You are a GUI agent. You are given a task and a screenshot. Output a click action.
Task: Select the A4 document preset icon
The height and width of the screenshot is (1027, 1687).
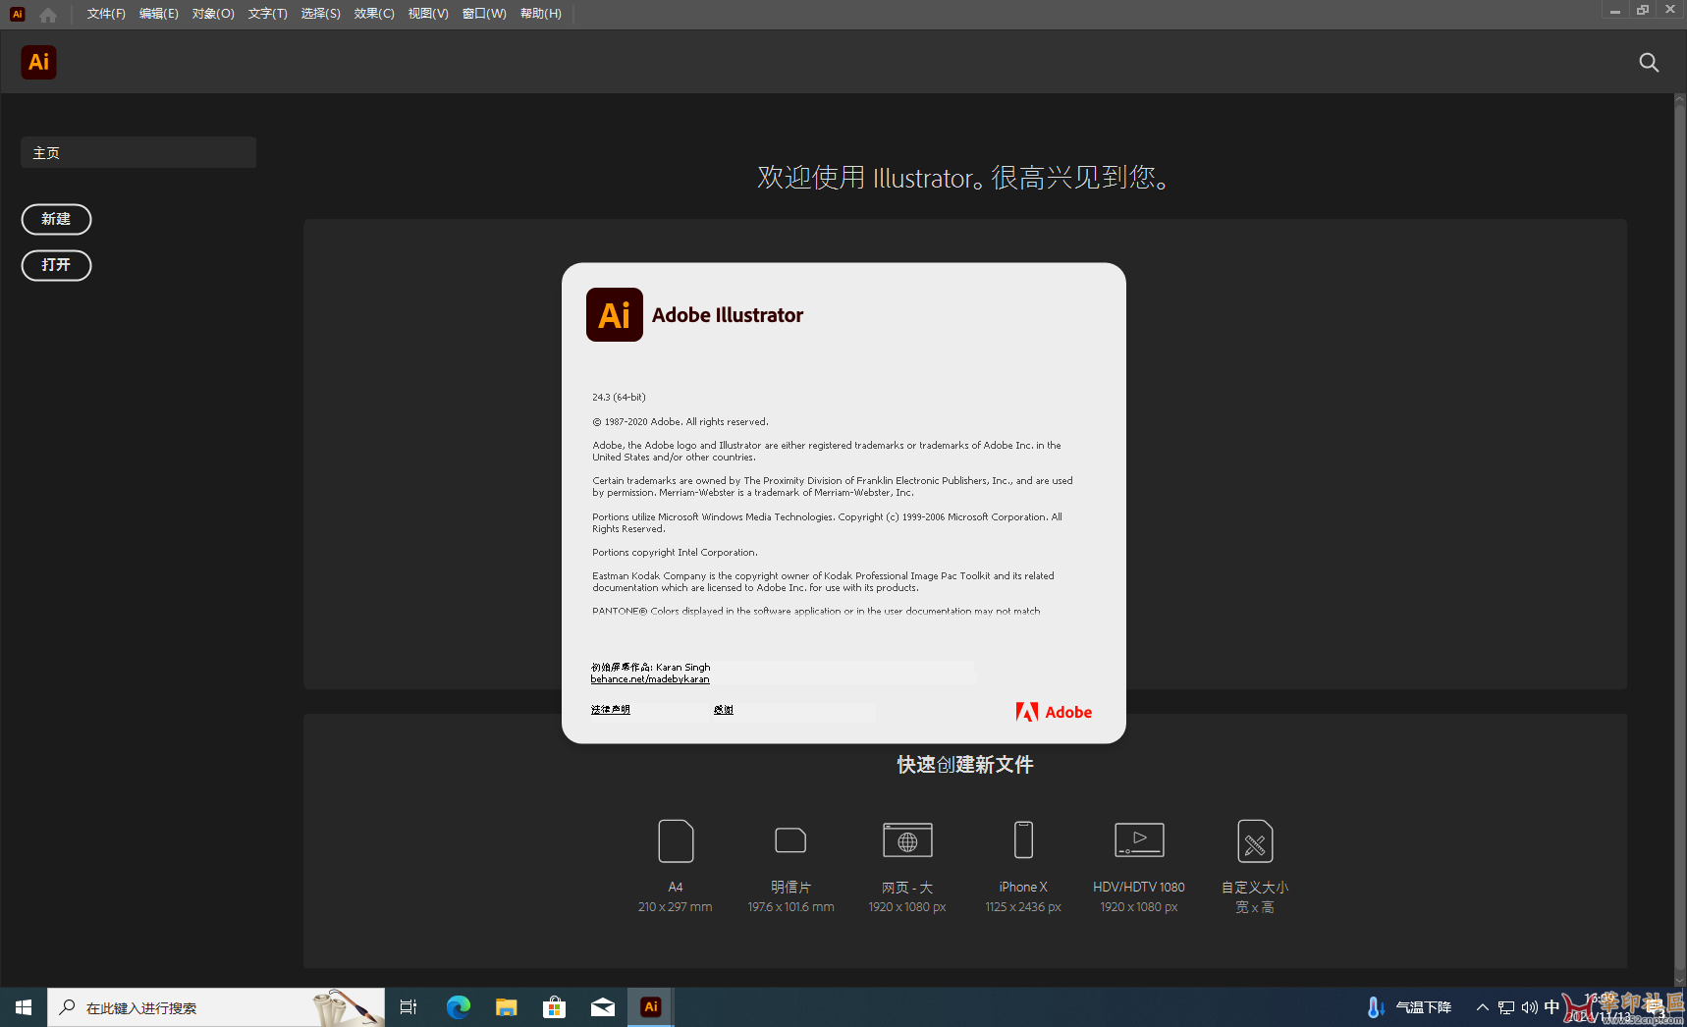[676, 841]
